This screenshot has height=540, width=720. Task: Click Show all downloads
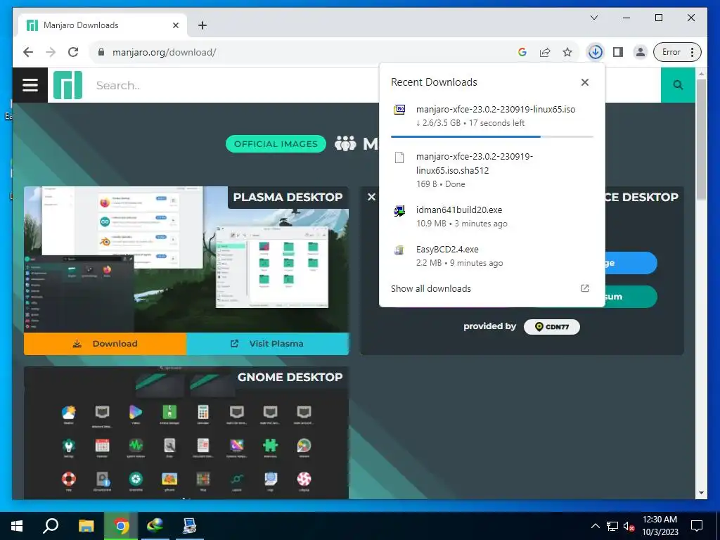pyautogui.click(x=431, y=288)
